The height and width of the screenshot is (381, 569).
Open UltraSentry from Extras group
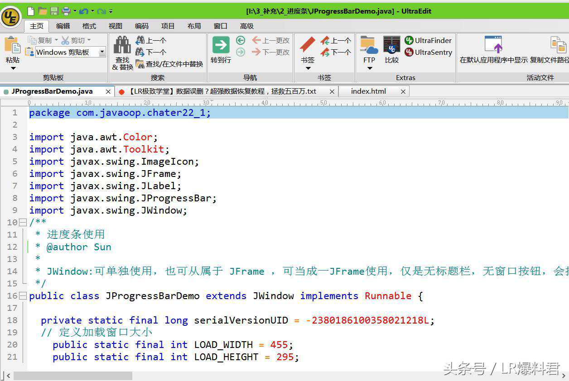(428, 52)
